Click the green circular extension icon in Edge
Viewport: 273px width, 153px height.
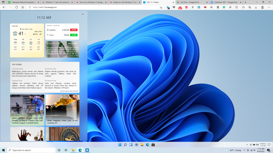pyautogui.click(x=224, y=7)
